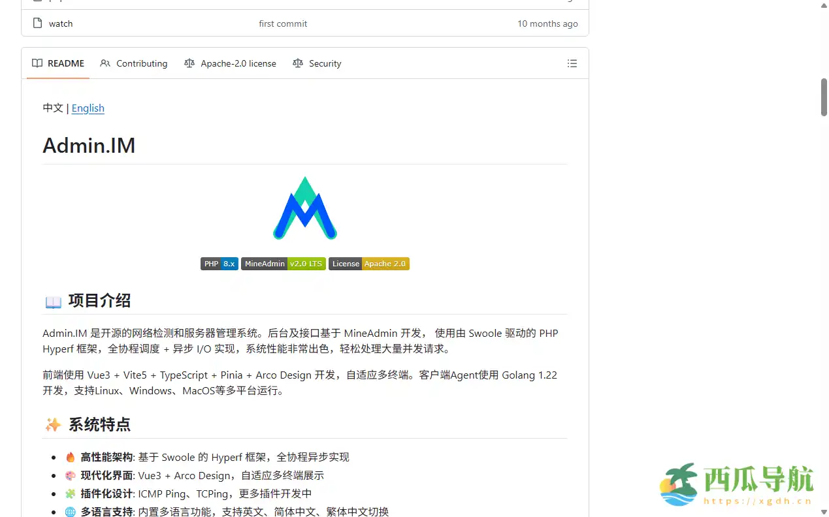
Task: Click the README book icon
Action: (37, 63)
